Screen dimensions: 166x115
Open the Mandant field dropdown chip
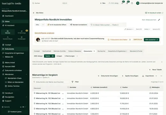129,29
